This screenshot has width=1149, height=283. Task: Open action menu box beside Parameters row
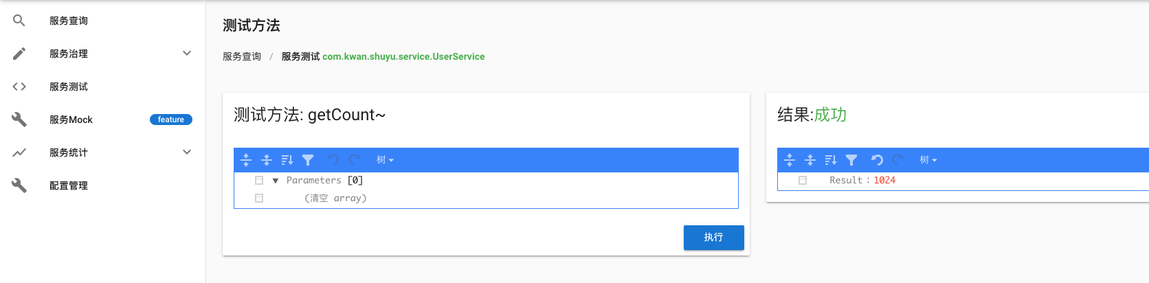click(x=259, y=181)
